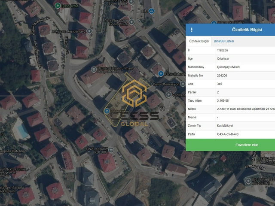
Task: Click the '1 Nolu Ihlamur Sk.' street label
Action: [x=37, y=55]
